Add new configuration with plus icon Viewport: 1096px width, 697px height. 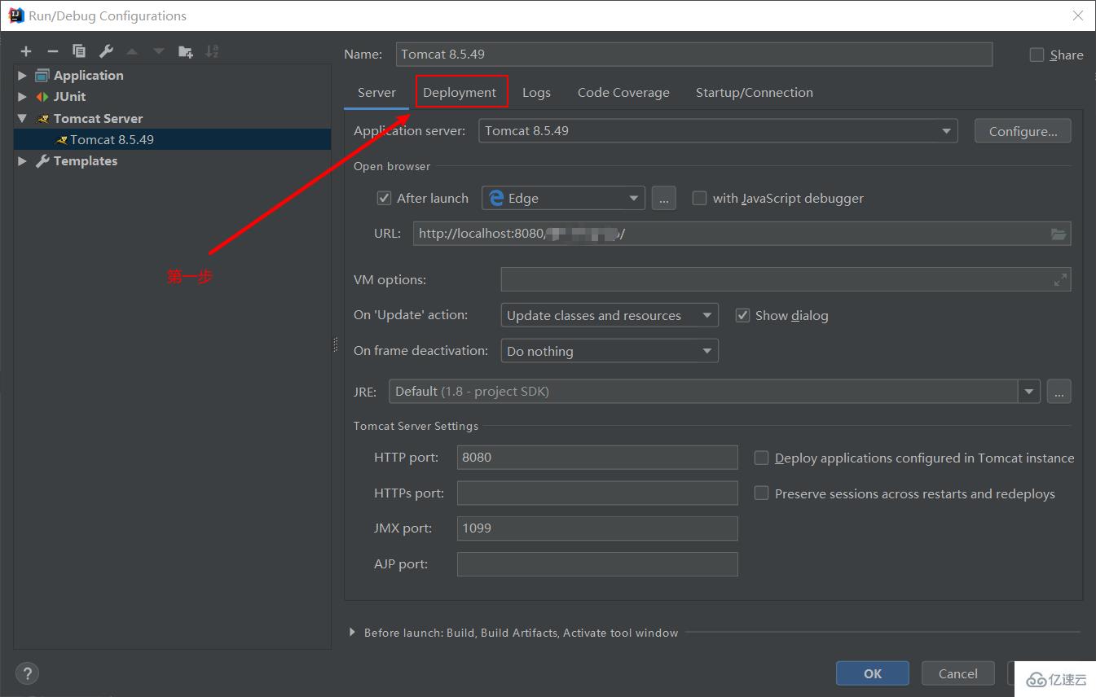click(26, 51)
